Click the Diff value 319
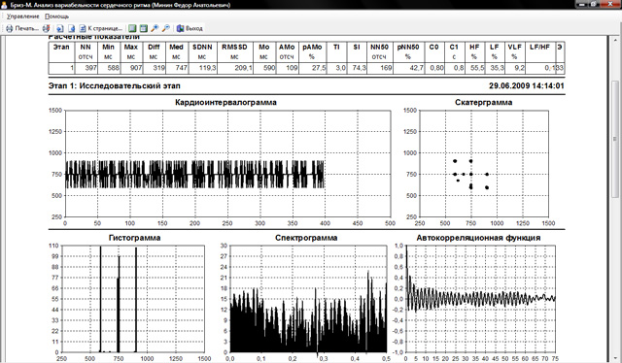This screenshot has width=622, height=363. tap(158, 68)
